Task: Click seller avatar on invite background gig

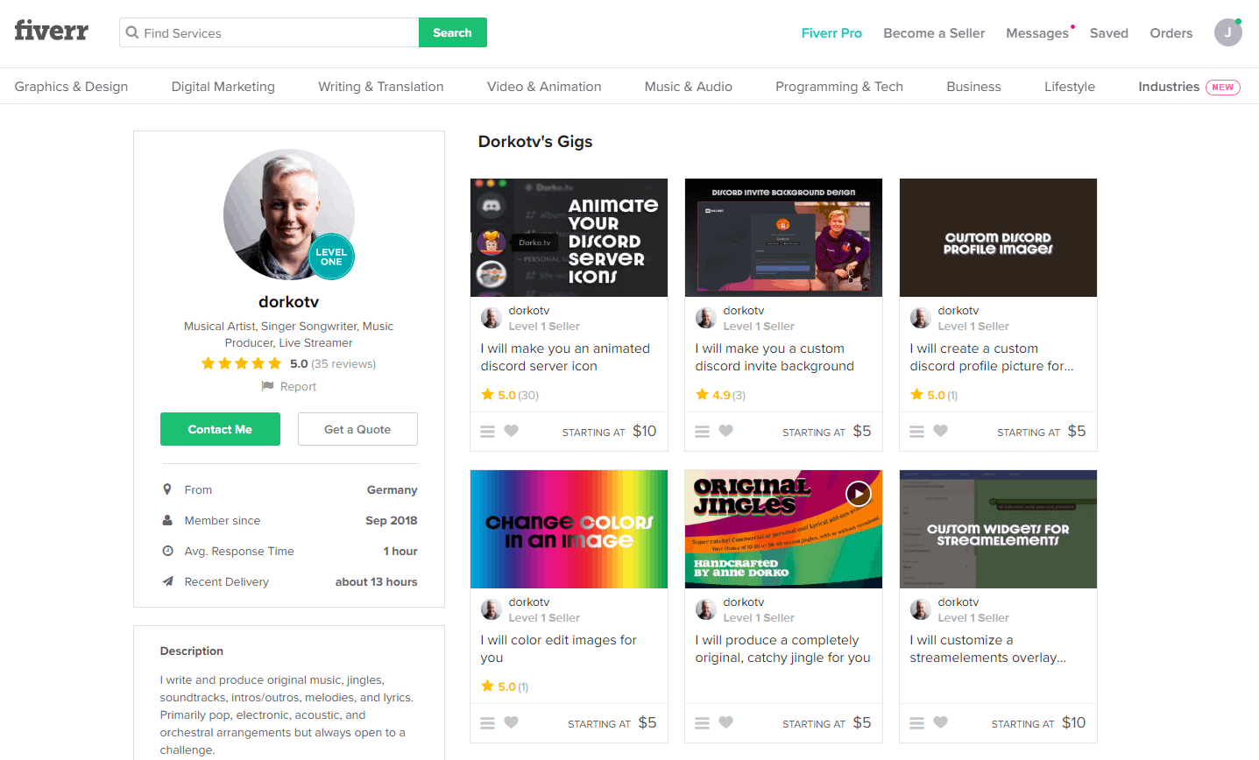Action: [x=706, y=318]
